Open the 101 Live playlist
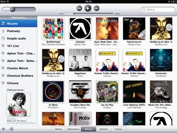The image size is (177, 133). pos(18,46)
